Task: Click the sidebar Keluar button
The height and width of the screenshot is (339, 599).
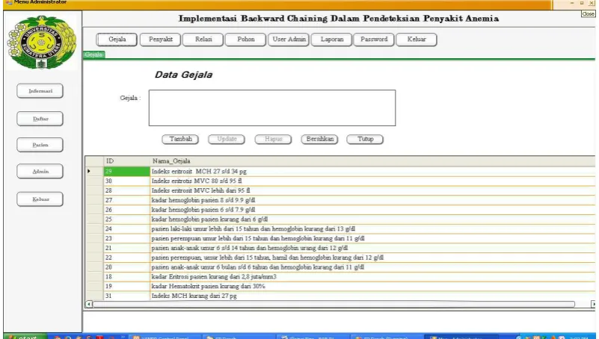Action: point(40,199)
